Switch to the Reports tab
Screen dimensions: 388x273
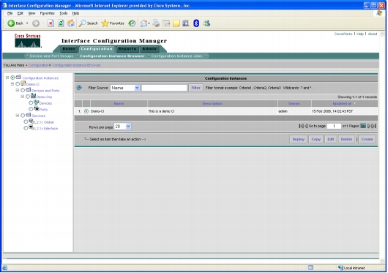pyautogui.click(x=127, y=49)
